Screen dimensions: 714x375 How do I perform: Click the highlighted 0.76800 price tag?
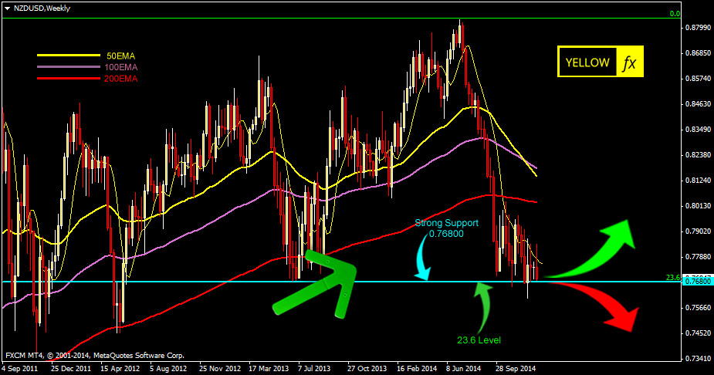click(697, 282)
